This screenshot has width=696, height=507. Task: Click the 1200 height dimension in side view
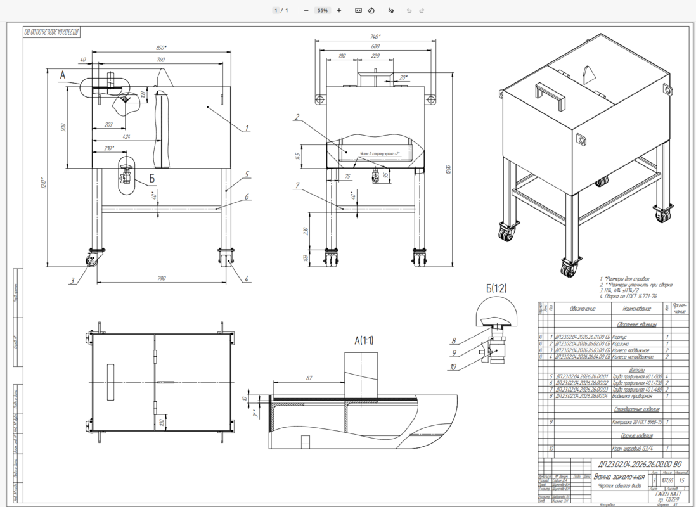pyautogui.click(x=448, y=170)
